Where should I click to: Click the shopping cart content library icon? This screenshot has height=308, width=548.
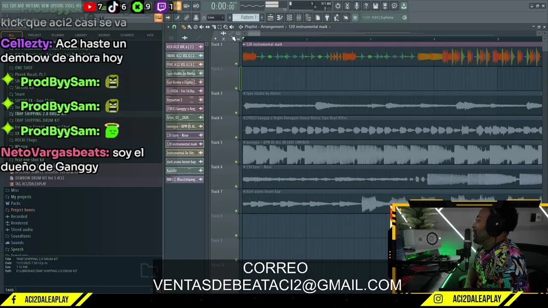(355, 18)
